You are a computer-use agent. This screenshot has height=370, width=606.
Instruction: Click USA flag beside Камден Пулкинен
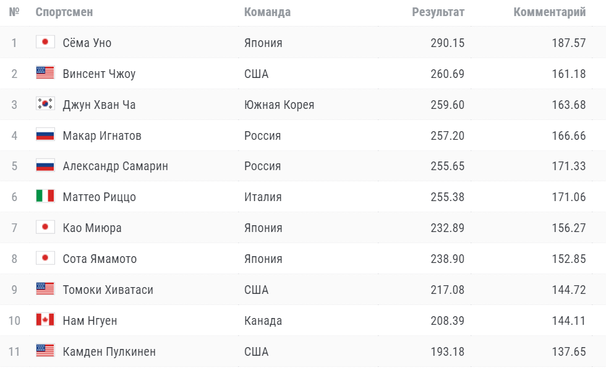coord(45,351)
